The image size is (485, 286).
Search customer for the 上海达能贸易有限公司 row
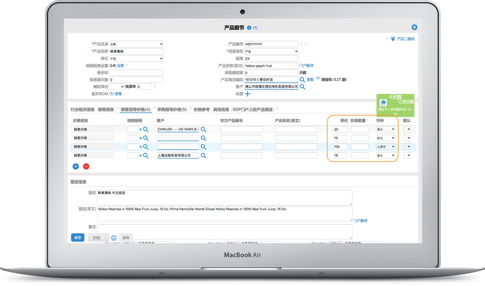(203, 155)
